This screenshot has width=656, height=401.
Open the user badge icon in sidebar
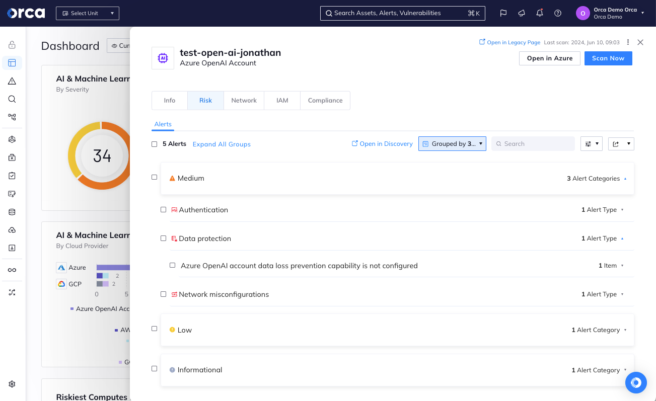point(12,248)
